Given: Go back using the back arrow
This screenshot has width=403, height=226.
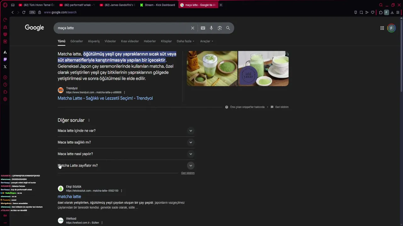Looking at the screenshot, I should [x=13, y=12].
